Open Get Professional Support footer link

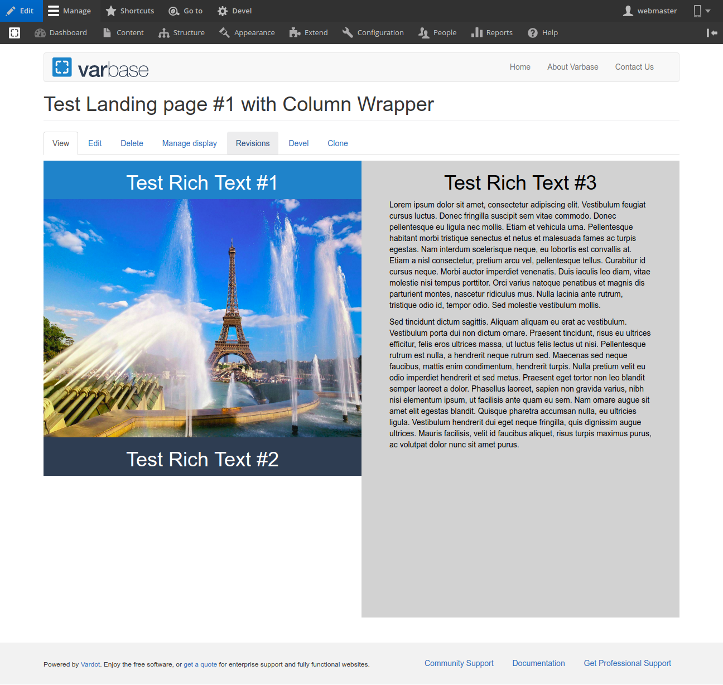[x=628, y=663]
